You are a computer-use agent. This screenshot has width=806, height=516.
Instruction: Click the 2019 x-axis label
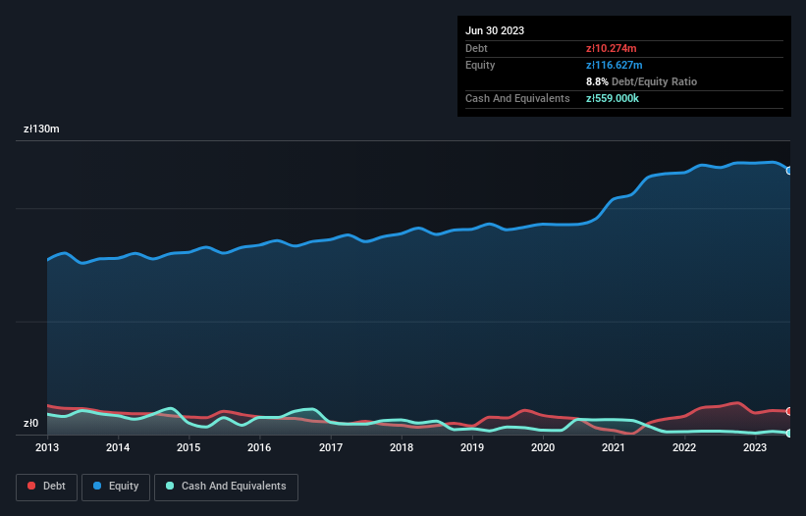click(472, 447)
